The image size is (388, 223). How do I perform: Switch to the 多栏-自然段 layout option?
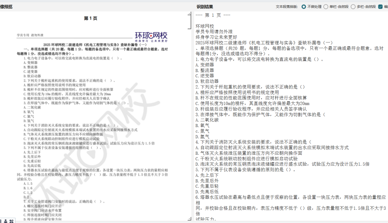tap(354, 7)
